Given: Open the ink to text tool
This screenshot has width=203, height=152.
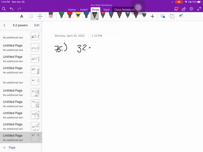Looking at the screenshot, I should coord(172,16).
